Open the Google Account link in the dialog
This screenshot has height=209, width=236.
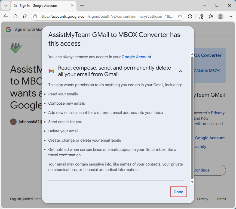pyautogui.click(x=136, y=57)
